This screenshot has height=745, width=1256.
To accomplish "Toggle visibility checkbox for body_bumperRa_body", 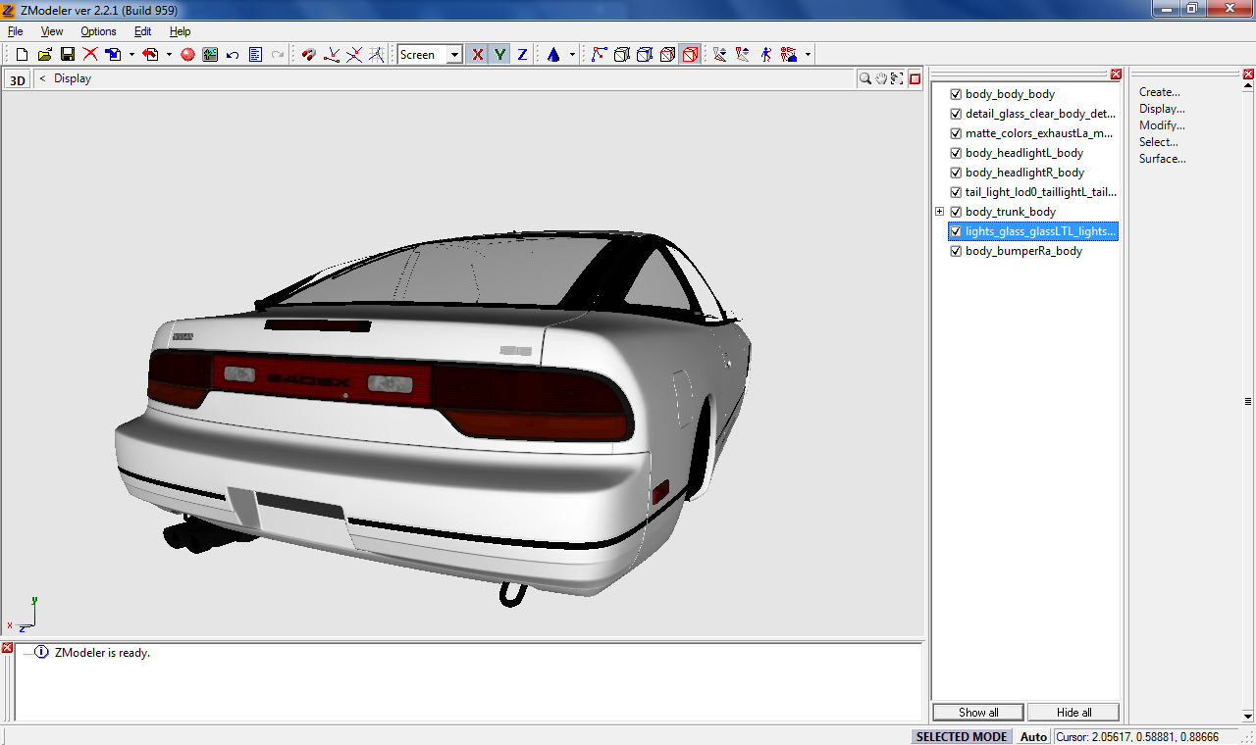I will click(956, 251).
